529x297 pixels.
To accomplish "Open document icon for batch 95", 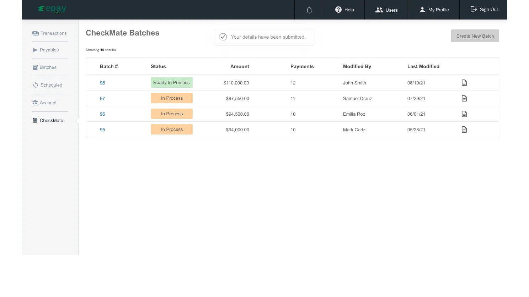I will 464,130.
